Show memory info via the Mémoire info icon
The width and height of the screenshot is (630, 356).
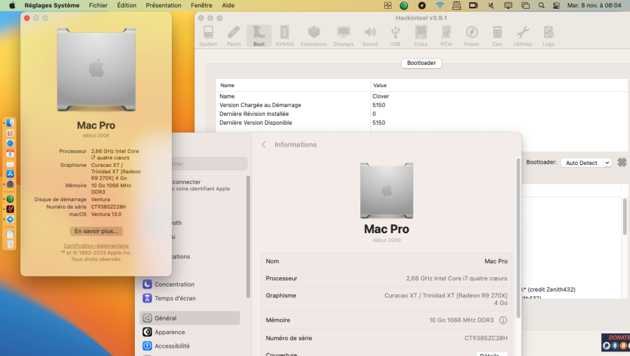pos(503,320)
